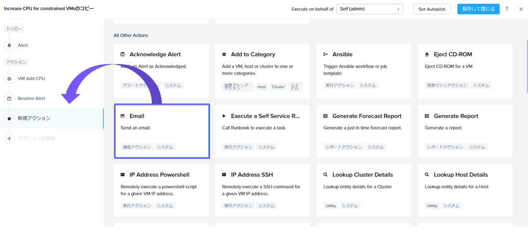Click the Alert bell icon in sidebar
Image resolution: width=528 pixels, height=232 pixels.
tap(9, 45)
